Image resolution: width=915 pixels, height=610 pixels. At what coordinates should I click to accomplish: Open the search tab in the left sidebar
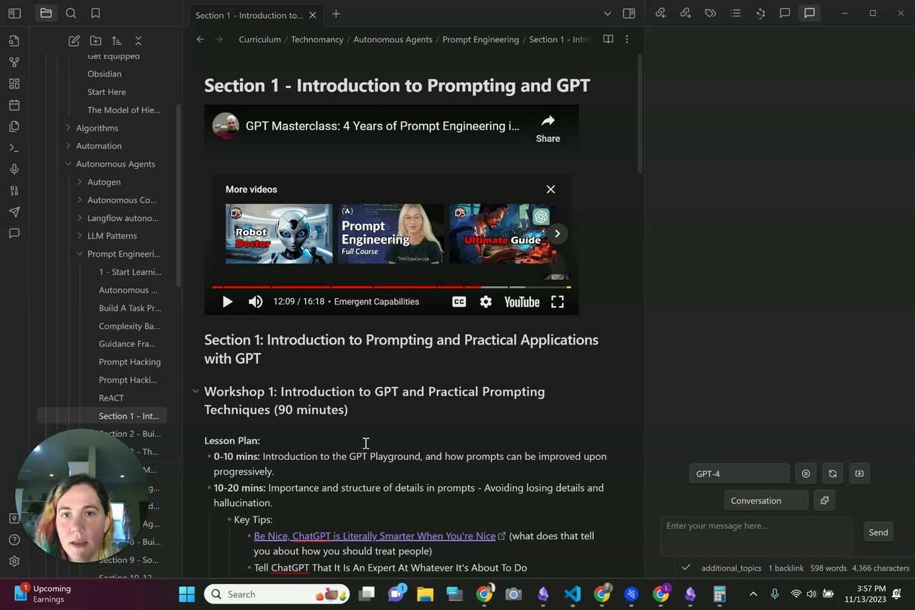(71, 13)
